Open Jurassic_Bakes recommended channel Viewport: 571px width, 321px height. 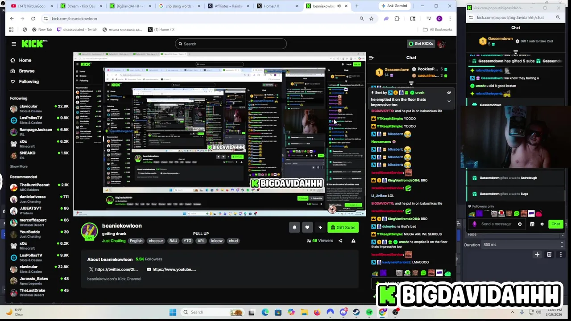[x=39, y=281]
